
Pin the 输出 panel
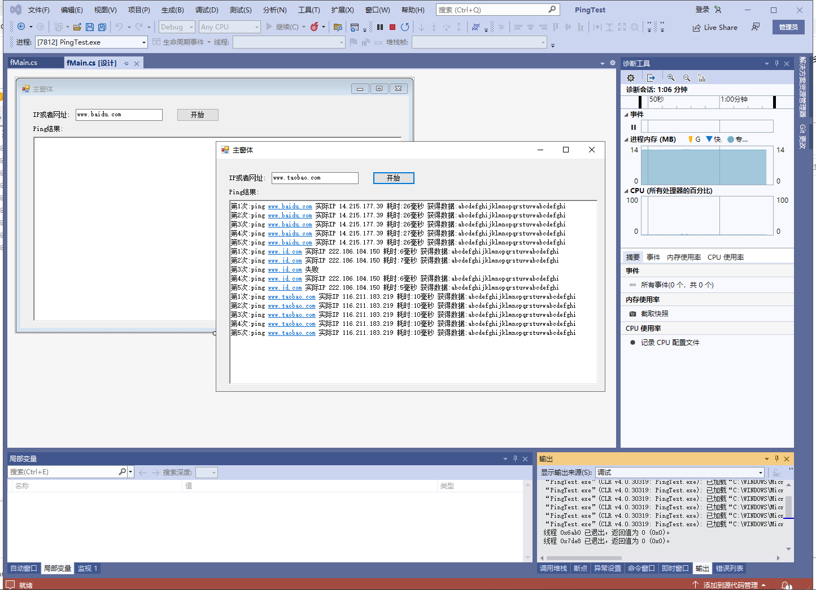[x=776, y=459]
